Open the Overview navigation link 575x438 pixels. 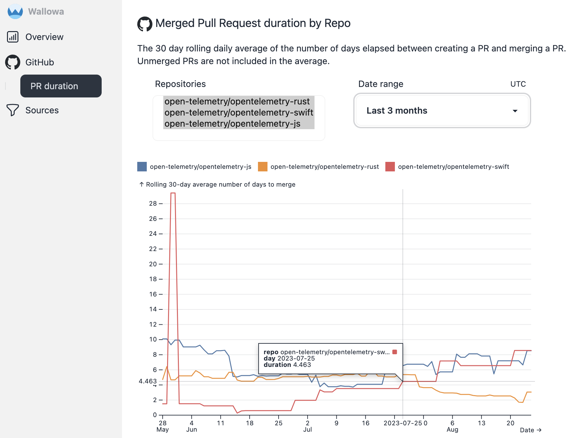[44, 37]
